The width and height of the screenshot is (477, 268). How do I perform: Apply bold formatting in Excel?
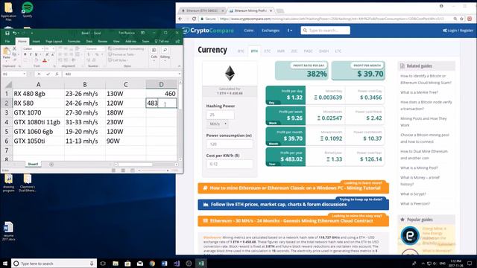coord(25,54)
